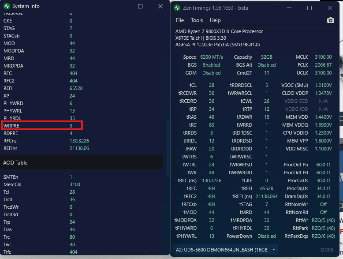Click the MCLK value 3100.00
The width and height of the screenshot is (343, 259).
tap(323, 57)
